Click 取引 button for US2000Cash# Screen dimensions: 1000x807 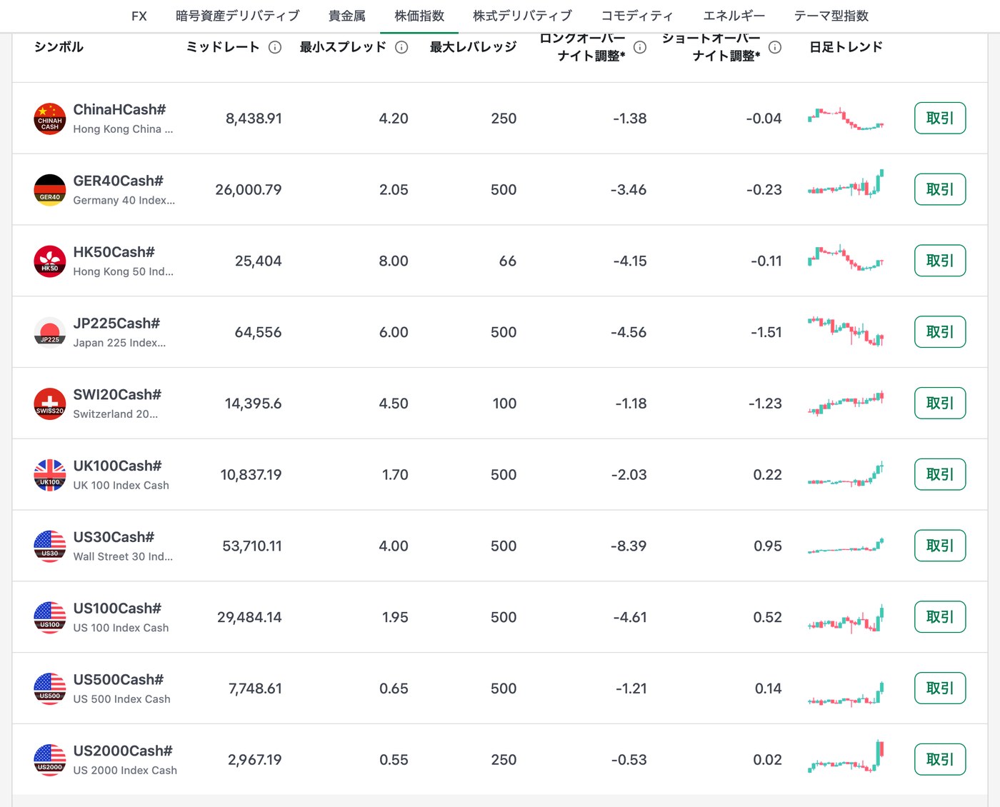pos(940,760)
